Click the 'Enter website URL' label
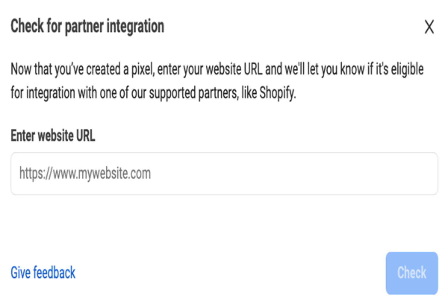448x298 pixels. [53, 136]
